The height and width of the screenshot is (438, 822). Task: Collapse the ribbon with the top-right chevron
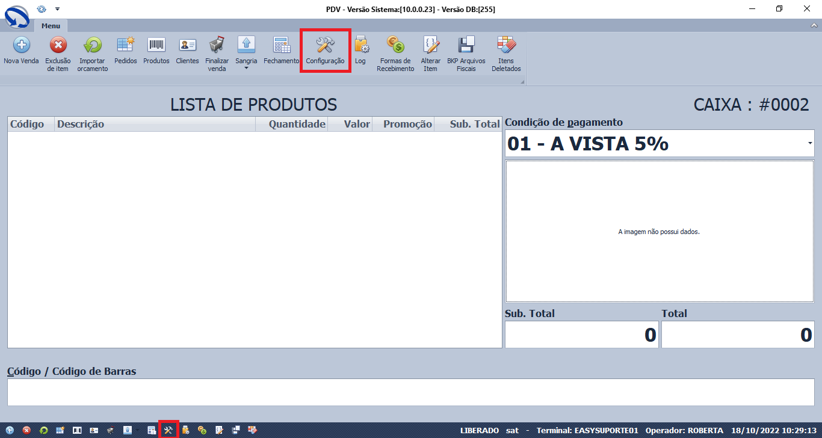click(814, 26)
